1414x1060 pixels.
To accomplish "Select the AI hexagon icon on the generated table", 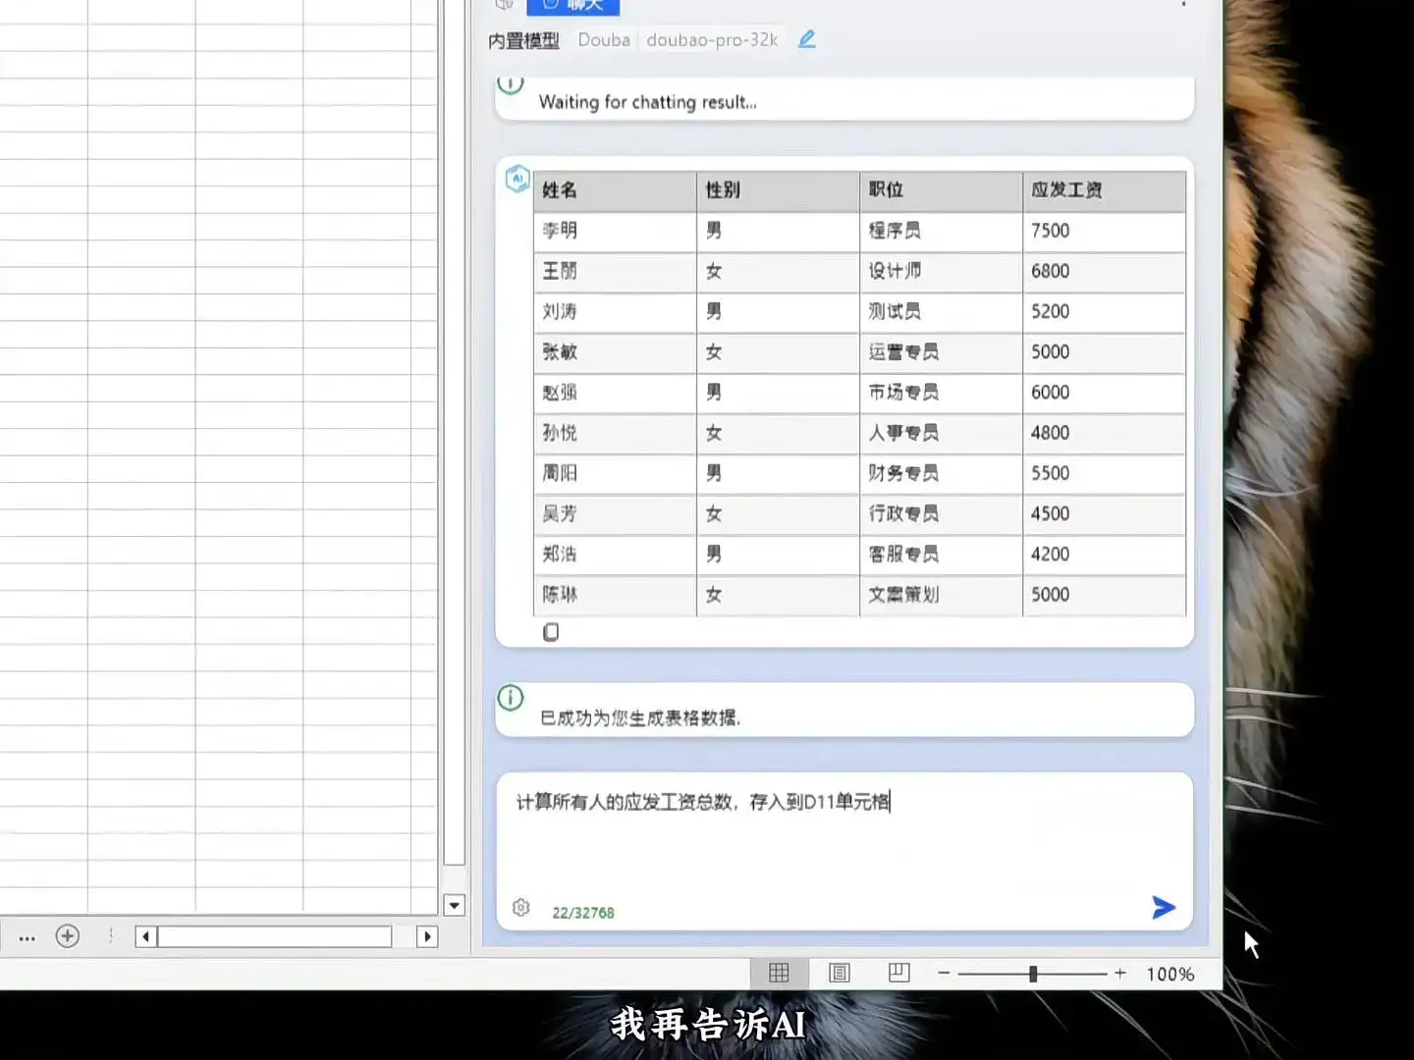I will click(x=517, y=179).
